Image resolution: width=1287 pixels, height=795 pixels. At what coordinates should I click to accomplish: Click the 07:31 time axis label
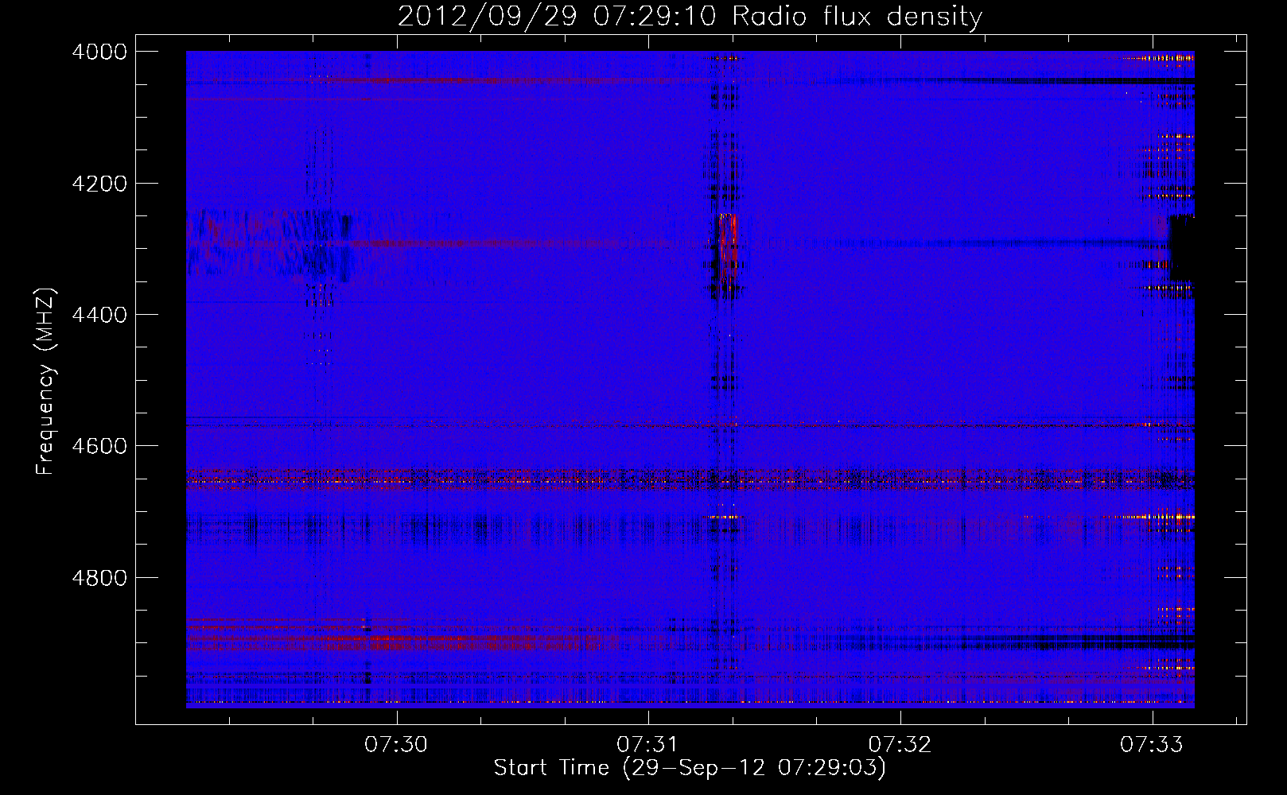coord(648,744)
